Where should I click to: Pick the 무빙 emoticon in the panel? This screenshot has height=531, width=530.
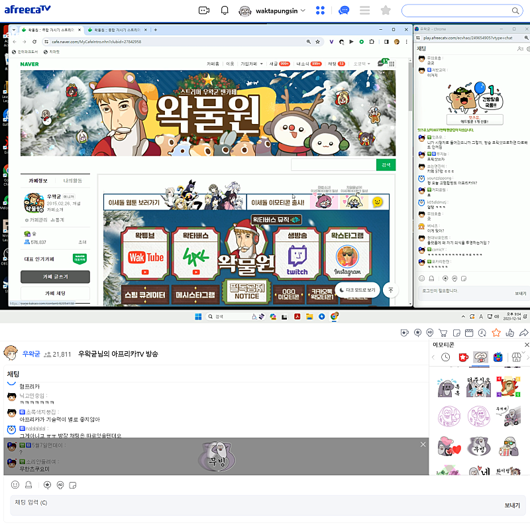tap(478, 446)
